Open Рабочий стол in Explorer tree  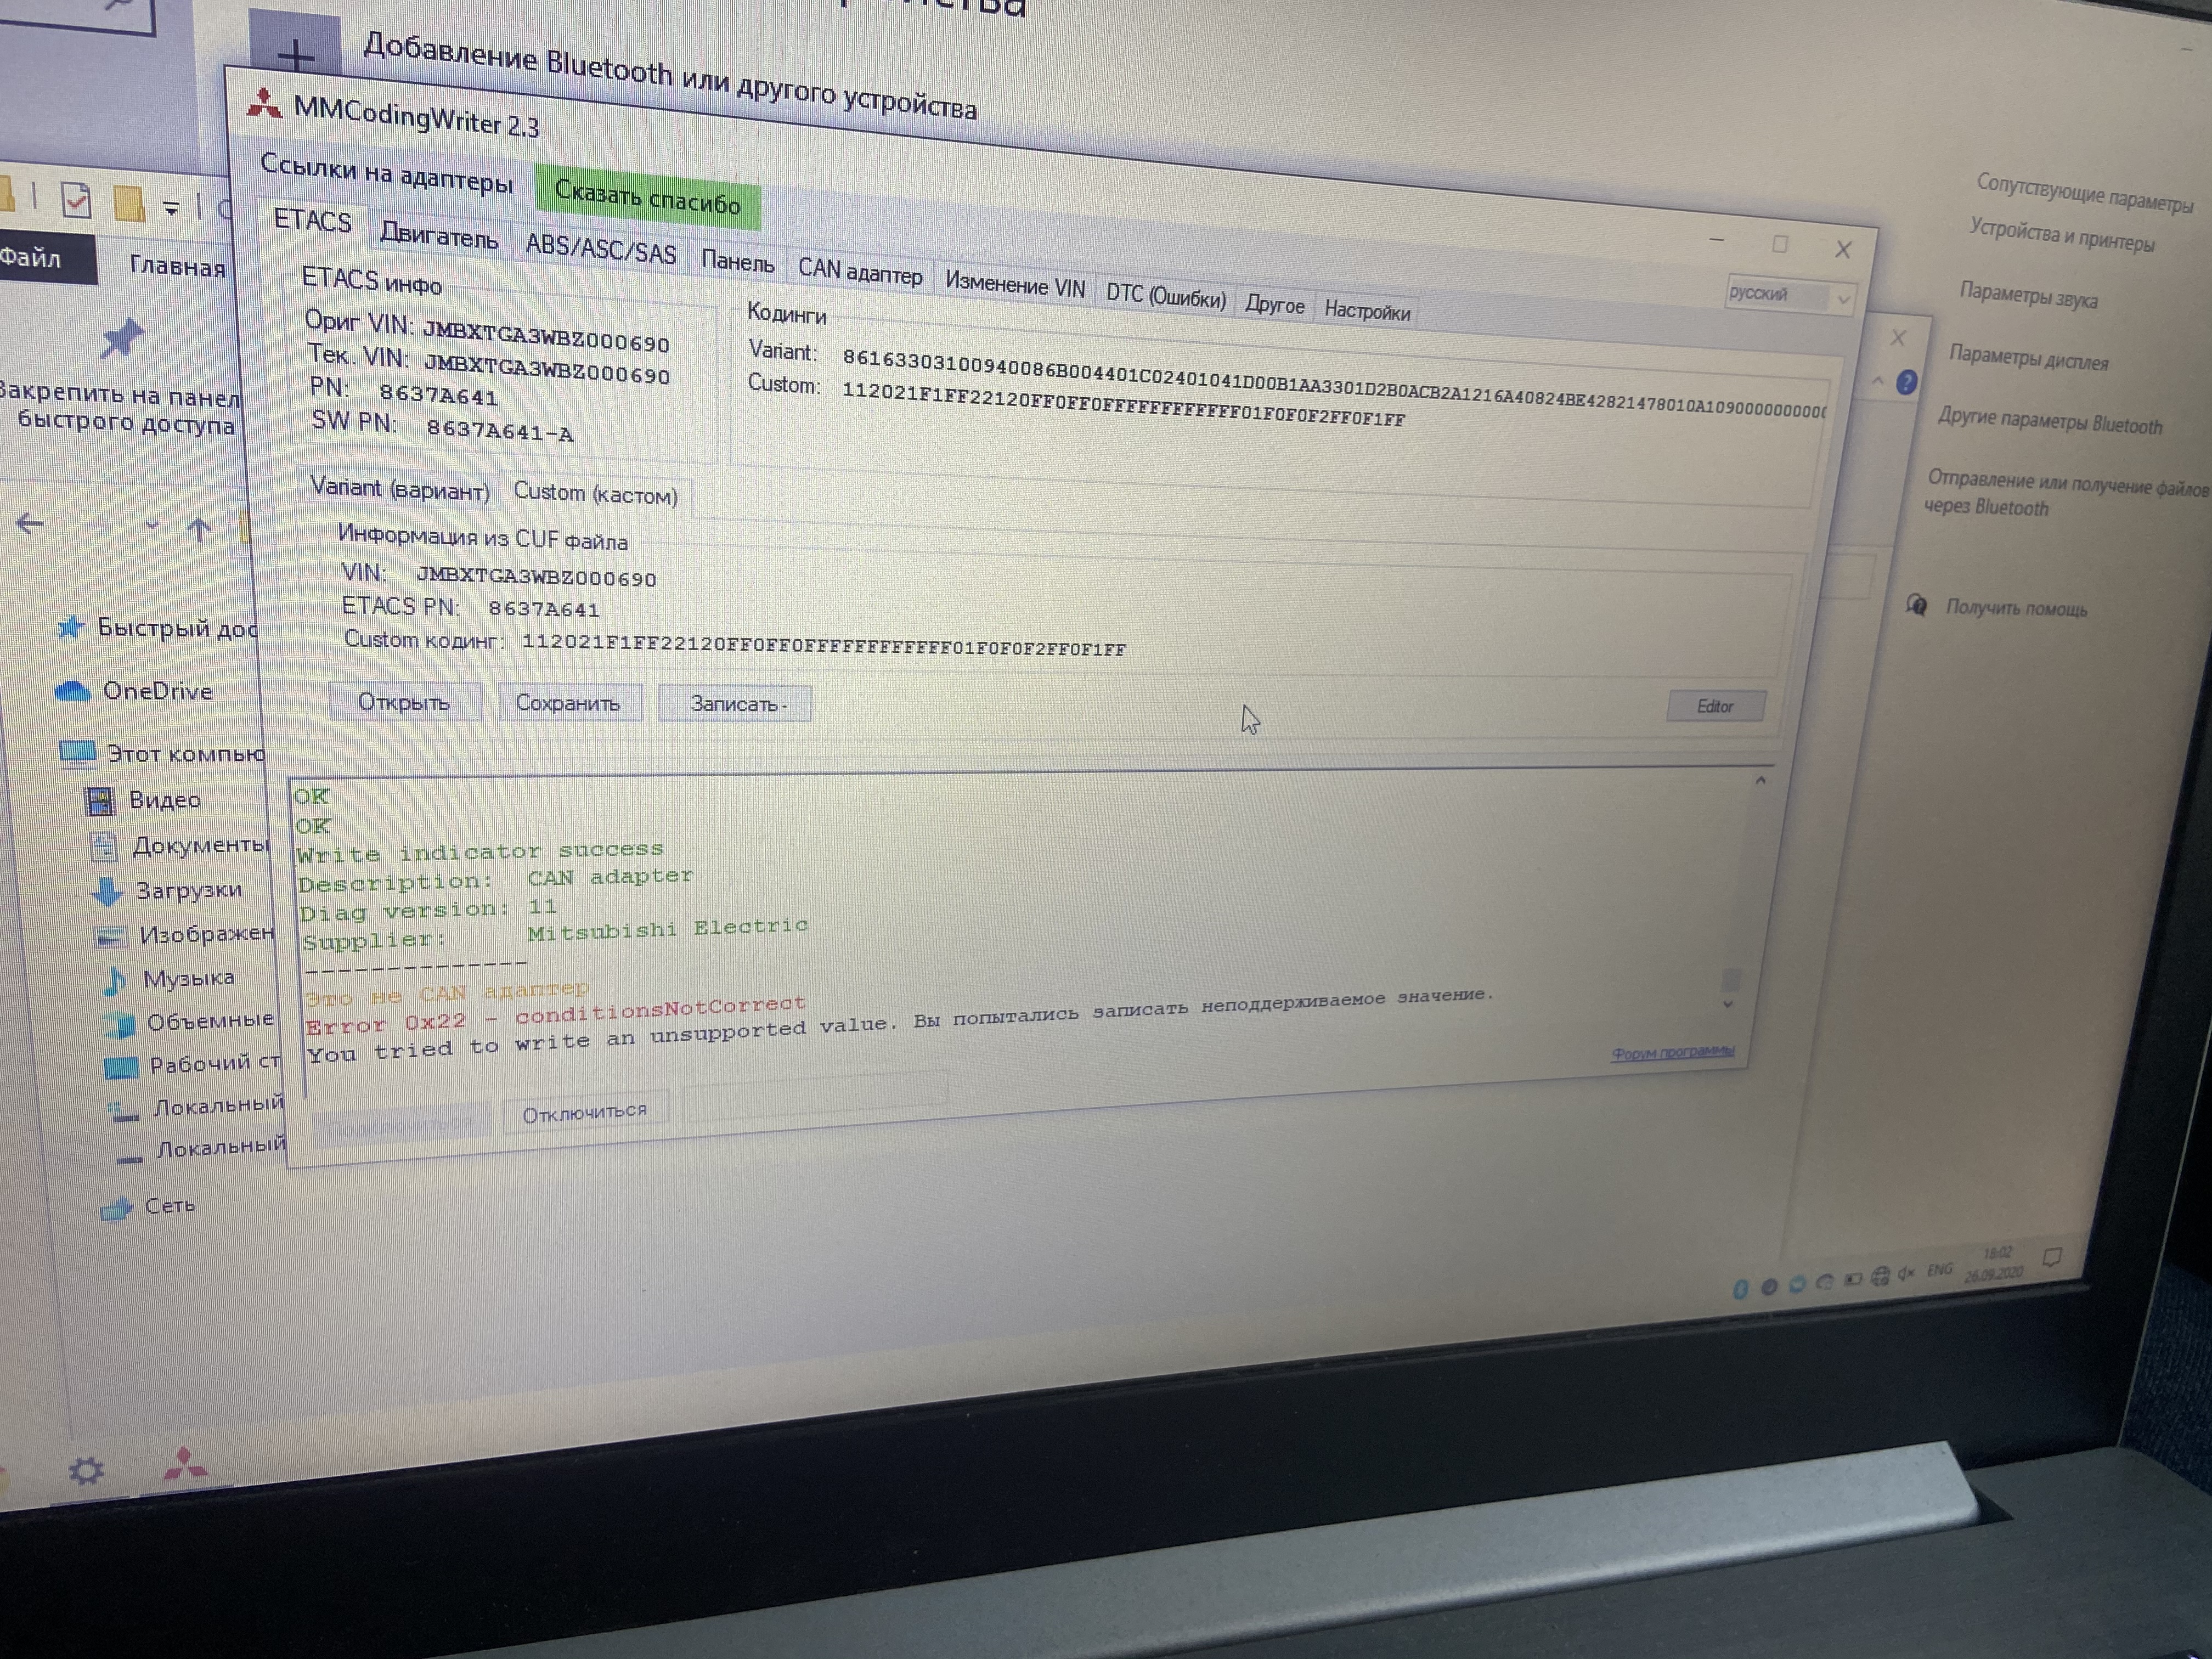click(x=193, y=1064)
